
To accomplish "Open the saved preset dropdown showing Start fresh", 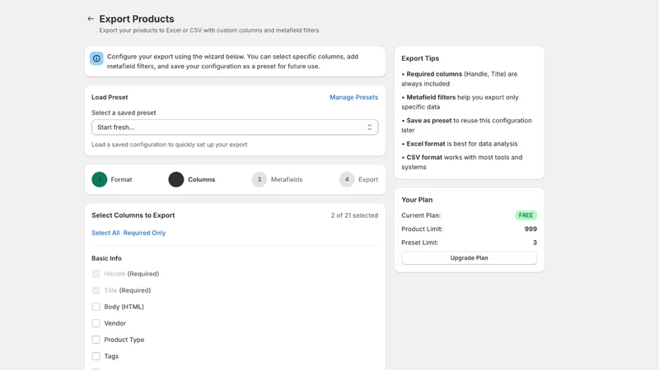I will tap(235, 127).
